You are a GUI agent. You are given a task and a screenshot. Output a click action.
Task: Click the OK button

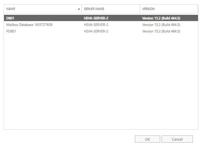(147, 139)
